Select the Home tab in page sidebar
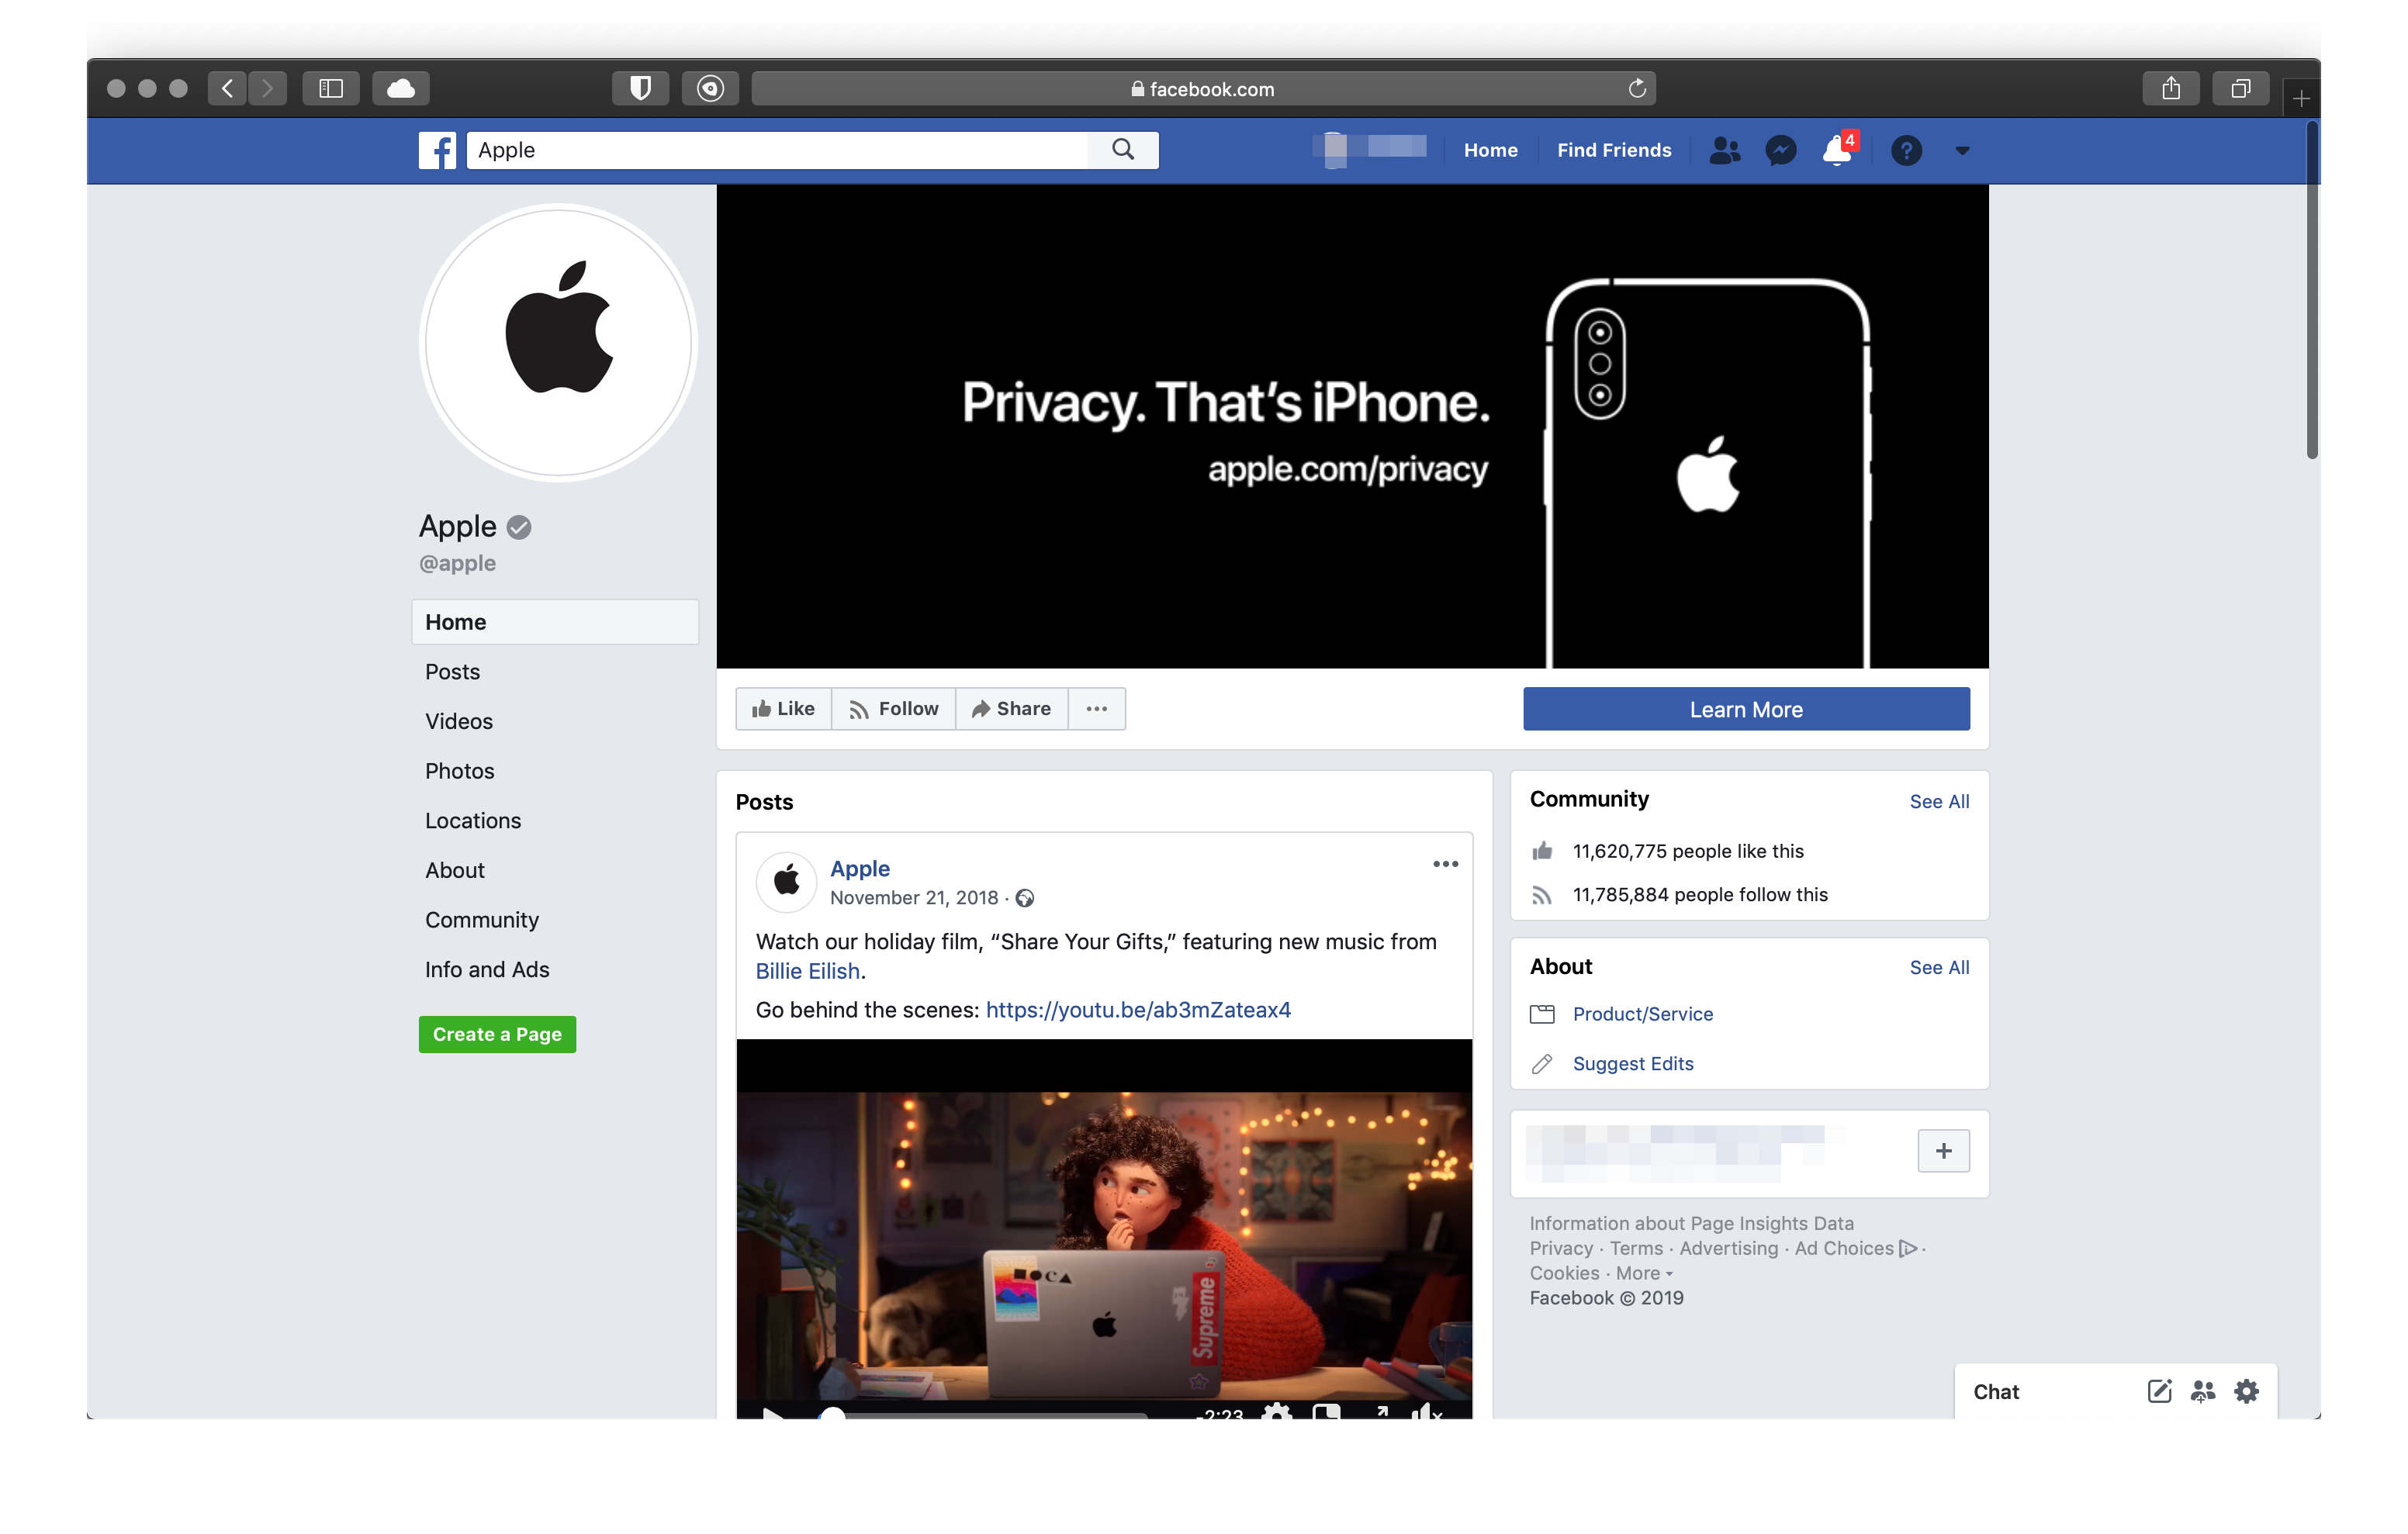The image size is (2408, 1534). coord(555,621)
